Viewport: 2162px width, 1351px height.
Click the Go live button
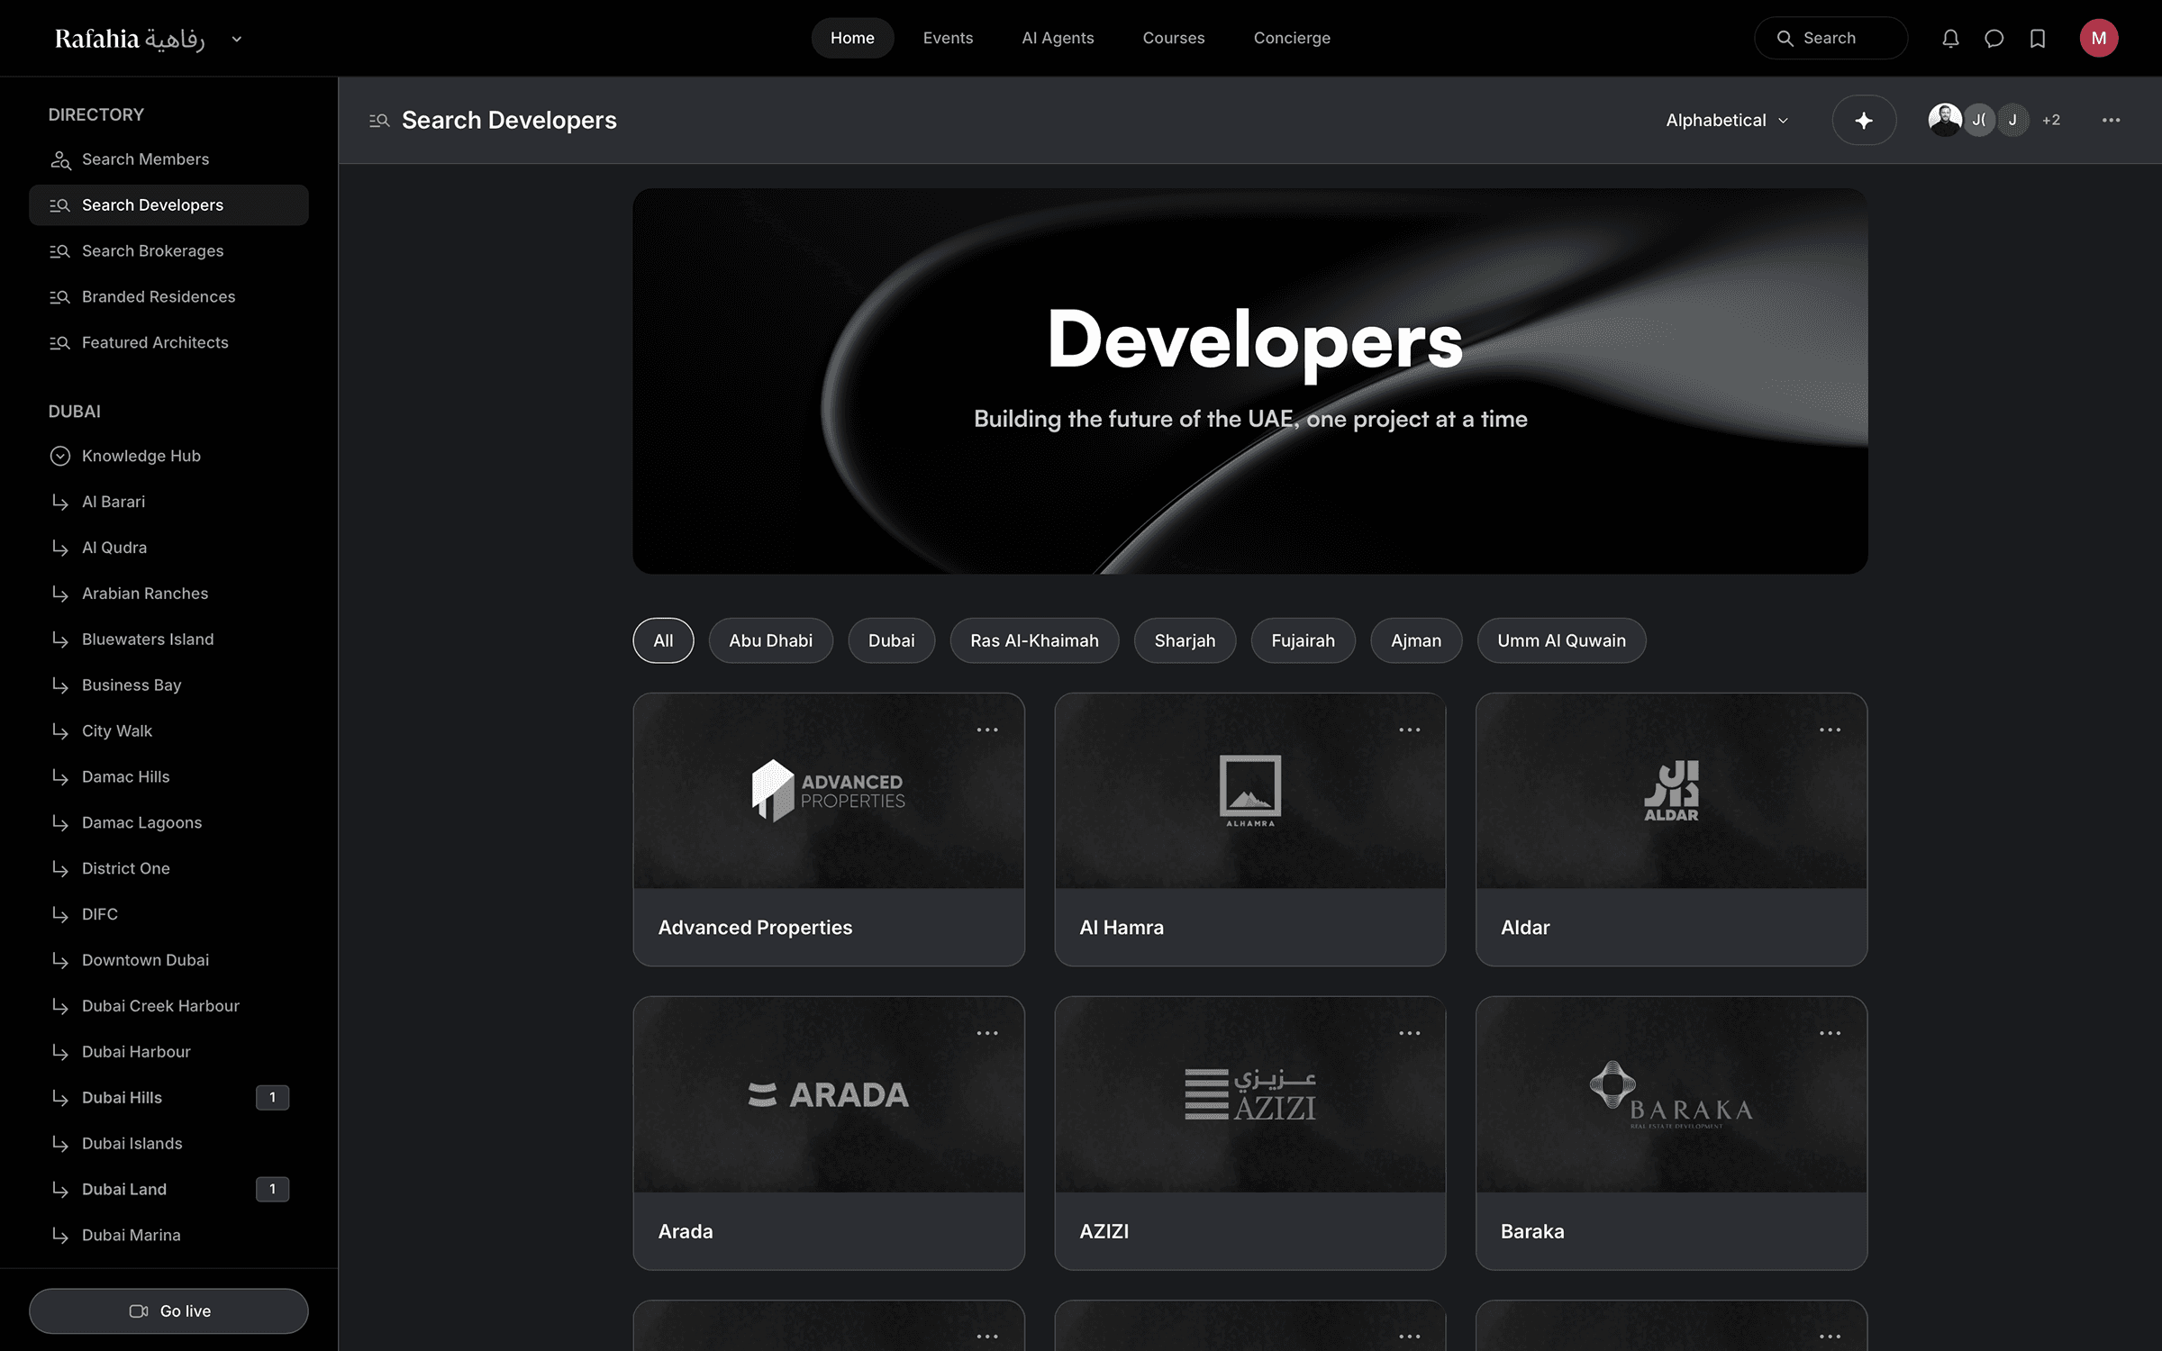168,1310
